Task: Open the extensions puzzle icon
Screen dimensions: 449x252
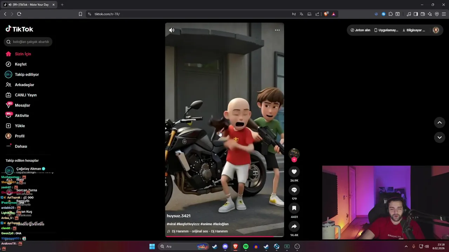Action: coord(390,14)
